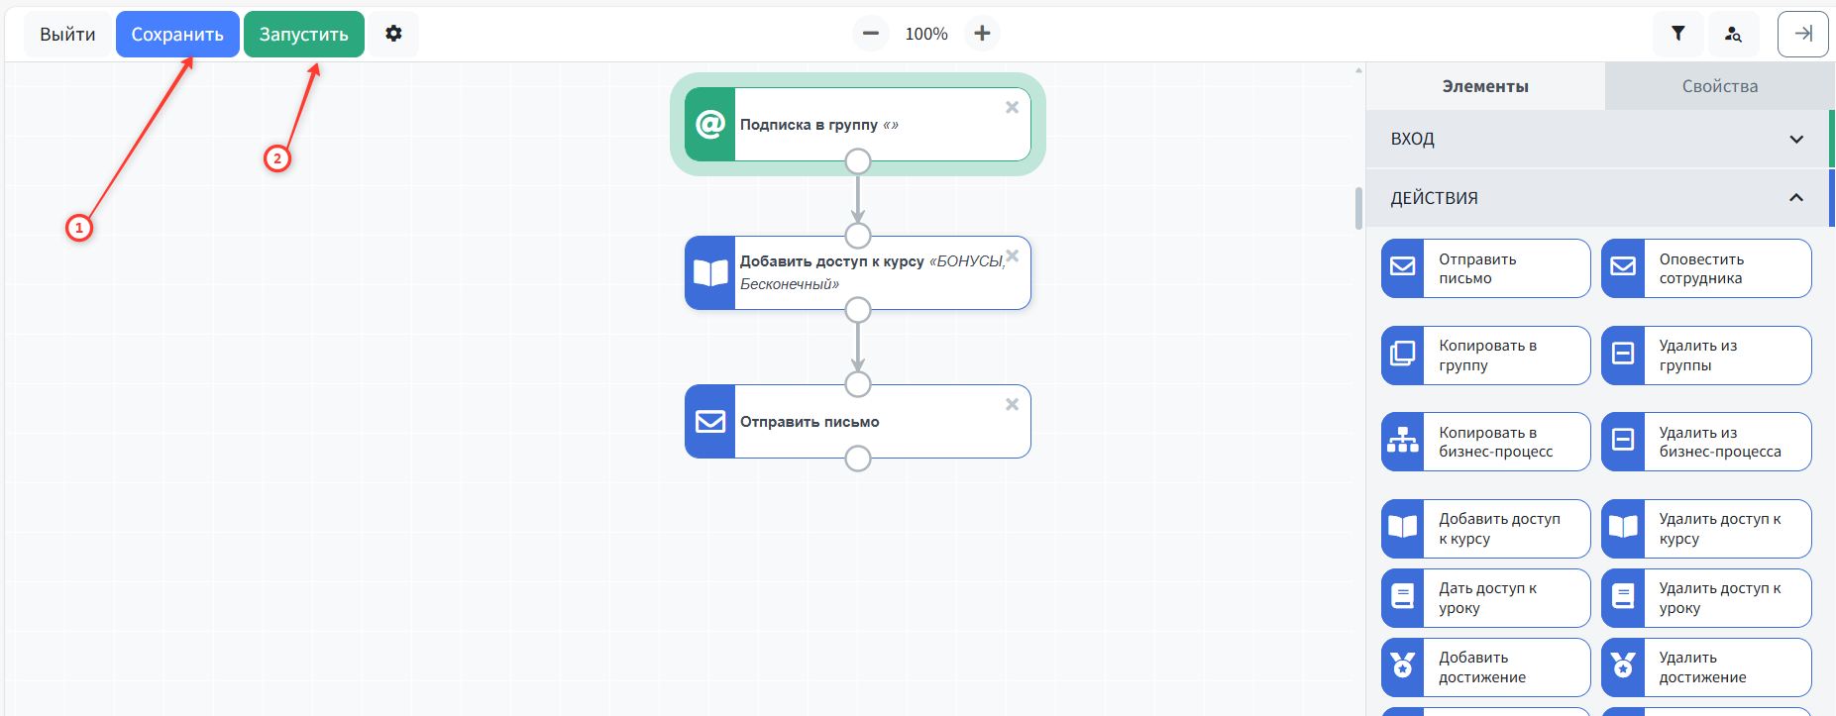This screenshot has height=716, width=1836.
Task: Click the filter funnel icon
Action: point(1677,34)
